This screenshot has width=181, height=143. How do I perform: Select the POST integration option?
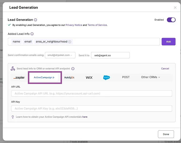(x=126, y=77)
